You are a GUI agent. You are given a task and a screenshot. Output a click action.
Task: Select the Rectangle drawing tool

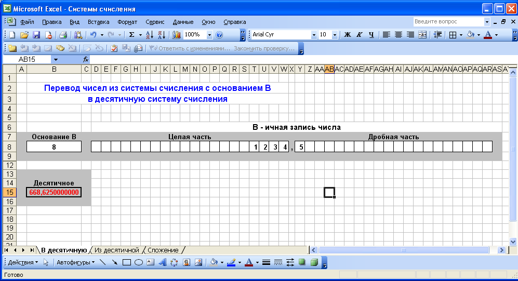point(126,262)
